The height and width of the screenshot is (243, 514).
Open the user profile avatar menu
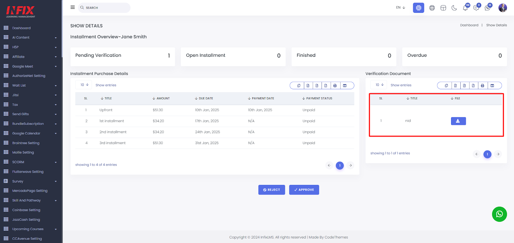click(503, 8)
